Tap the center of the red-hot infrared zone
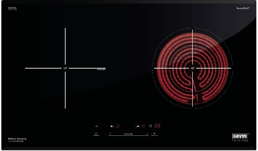This screenshot has width=258, height=151. [x=192, y=68]
